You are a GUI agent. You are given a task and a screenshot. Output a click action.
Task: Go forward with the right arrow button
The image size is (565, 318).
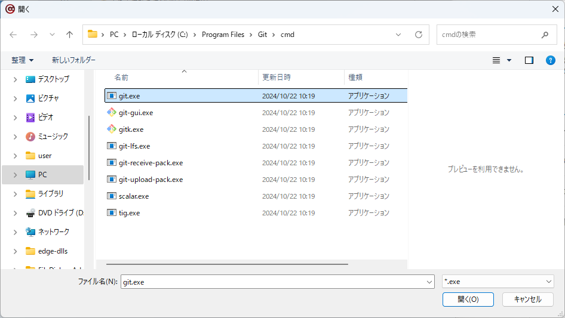[34, 35]
